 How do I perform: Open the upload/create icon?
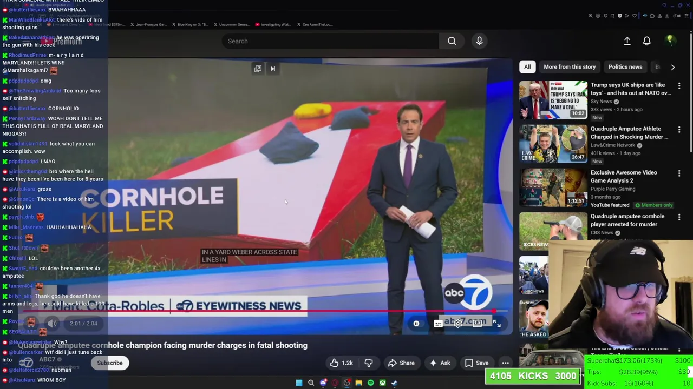627,41
